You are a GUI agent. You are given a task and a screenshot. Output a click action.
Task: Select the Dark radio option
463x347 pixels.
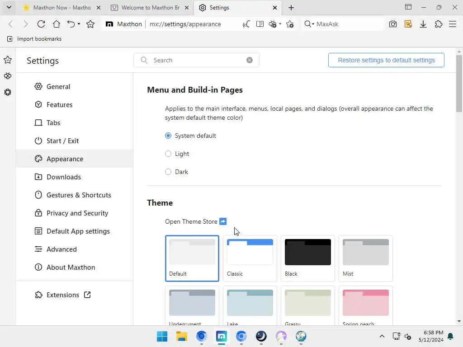(x=168, y=172)
